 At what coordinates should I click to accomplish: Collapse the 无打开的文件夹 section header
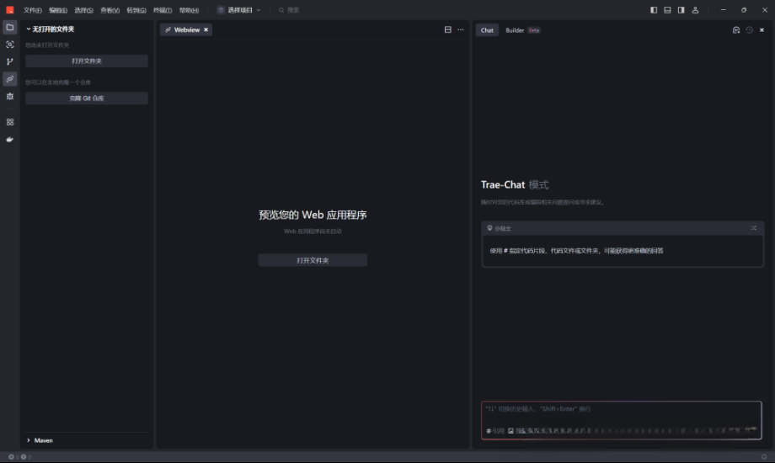click(x=52, y=29)
